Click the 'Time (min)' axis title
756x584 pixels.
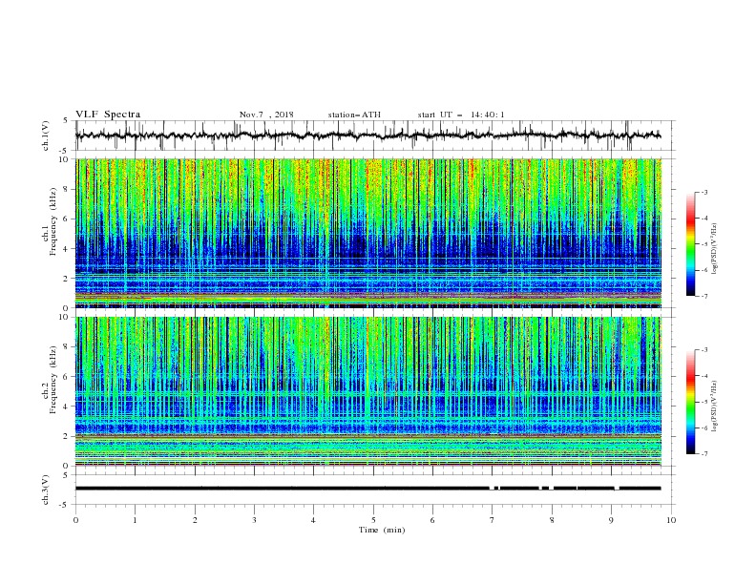click(382, 530)
